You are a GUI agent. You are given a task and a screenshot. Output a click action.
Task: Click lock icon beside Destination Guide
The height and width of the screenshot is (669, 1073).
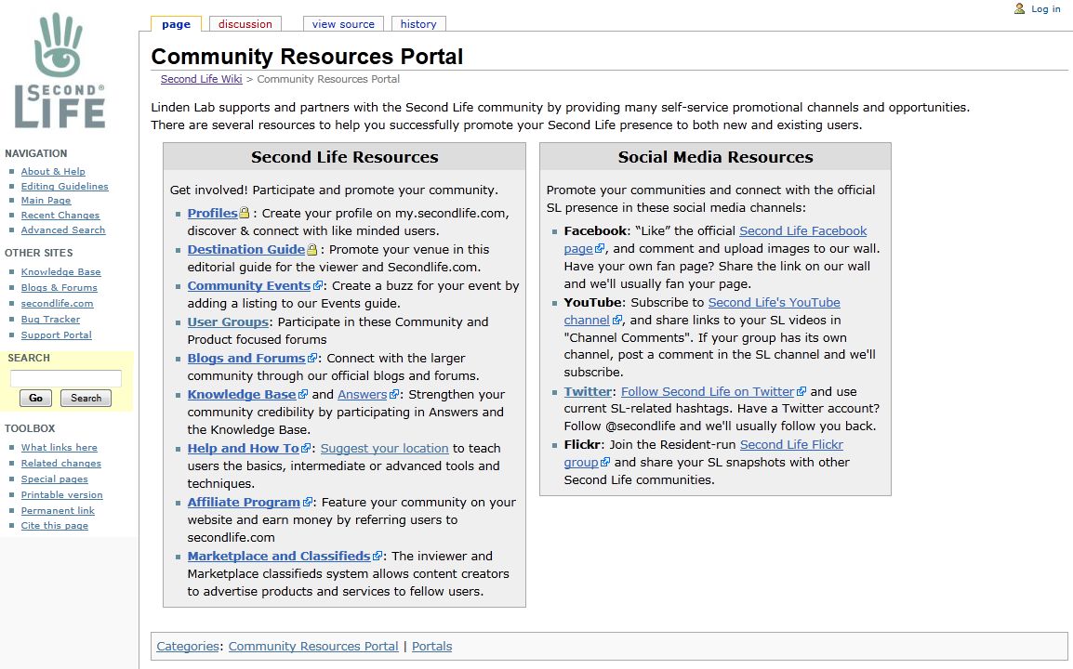(x=312, y=250)
